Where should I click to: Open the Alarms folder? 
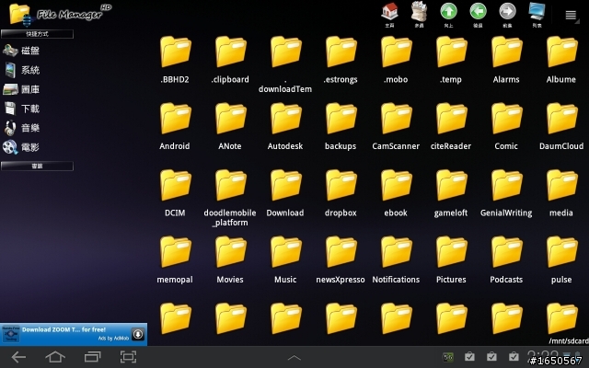click(x=506, y=59)
